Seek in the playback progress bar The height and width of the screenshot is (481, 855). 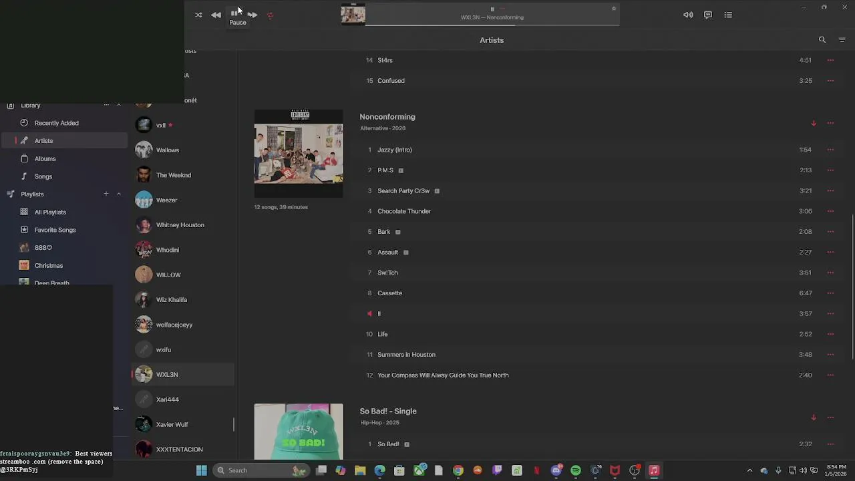[x=492, y=25]
